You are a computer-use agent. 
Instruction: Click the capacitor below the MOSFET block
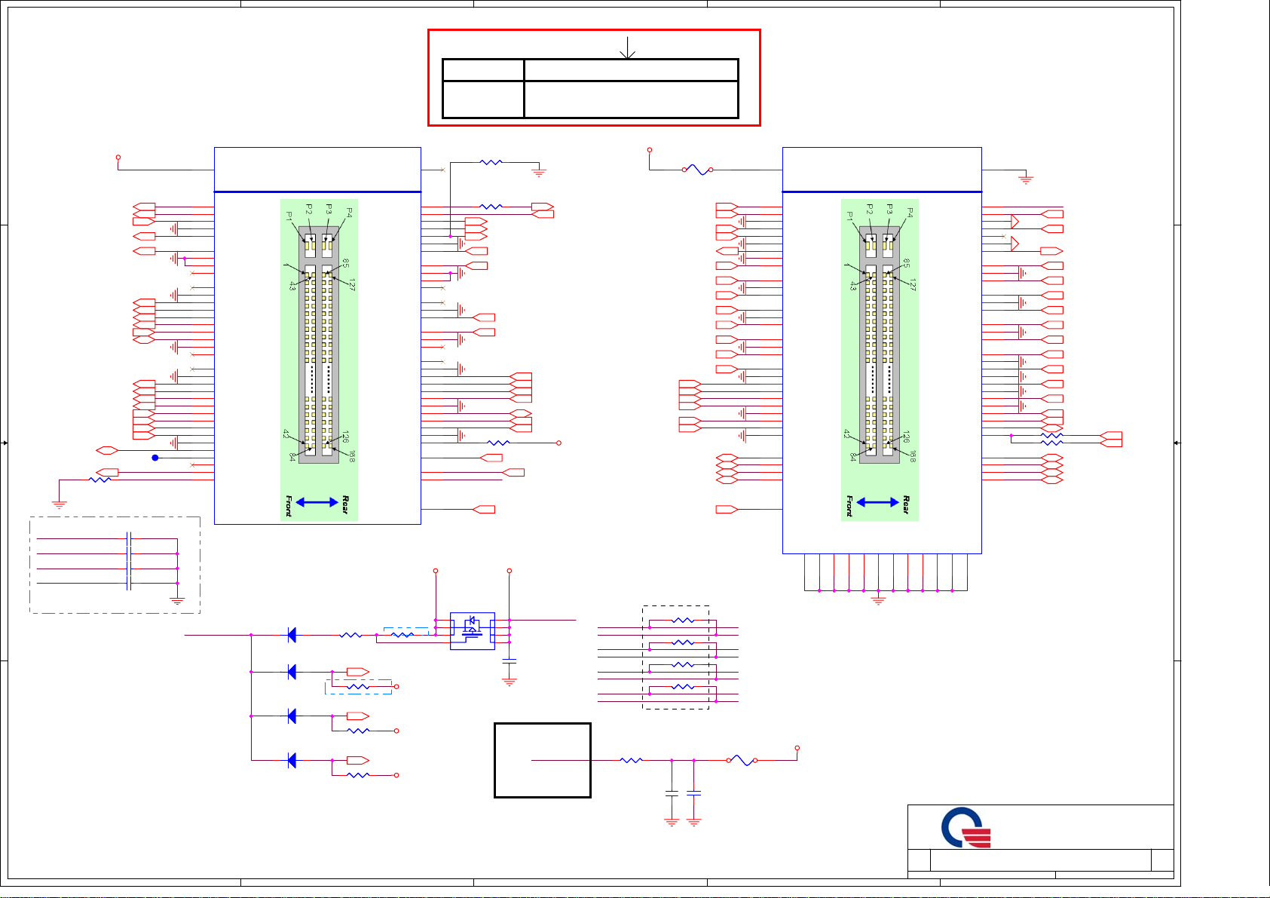pos(510,660)
